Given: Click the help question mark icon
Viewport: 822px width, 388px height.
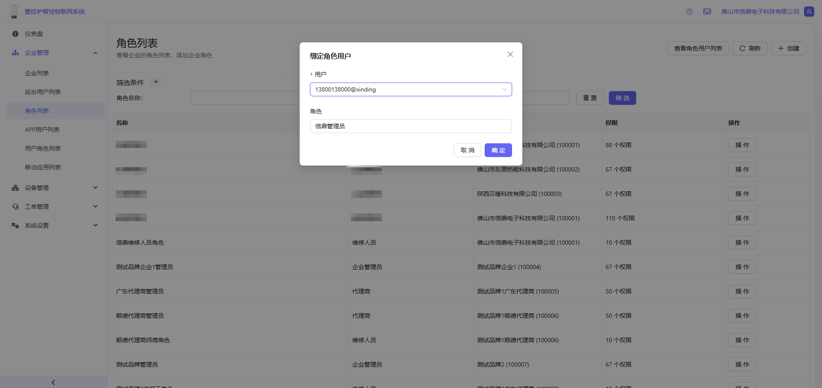Looking at the screenshot, I should coord(689,12).
